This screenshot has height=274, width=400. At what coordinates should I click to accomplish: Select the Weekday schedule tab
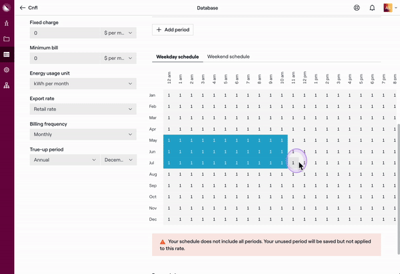tap(177, 57)
